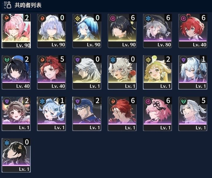Click the sun icon on blonde girl card
The image size is (212, 178).
pos(148,60)
